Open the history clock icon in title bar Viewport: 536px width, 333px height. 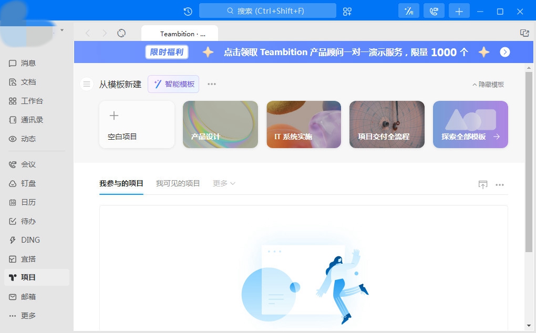[x=188, y=11]
